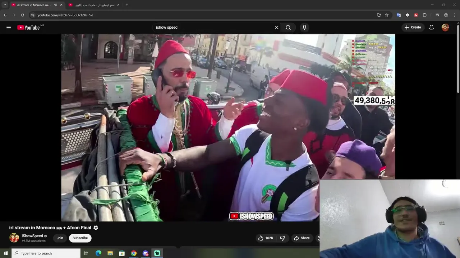Screen dimensions: 460x258
Task: Click the youtube.com URL in address bar
Action: 65,15
